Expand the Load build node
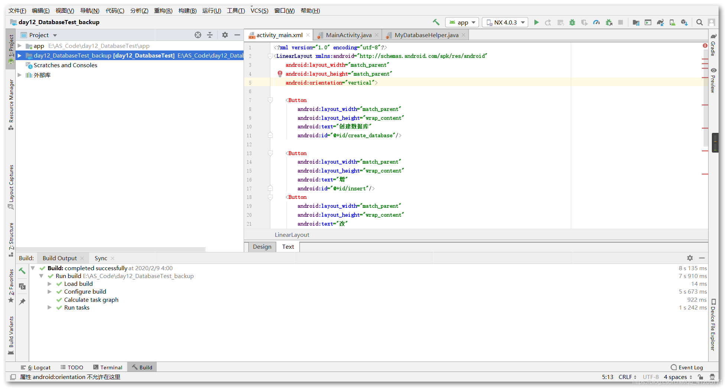This screenshot has width=726, height=389. 49,284
